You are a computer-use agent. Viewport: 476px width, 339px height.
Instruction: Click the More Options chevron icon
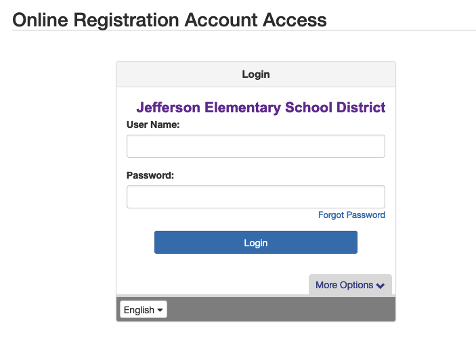point(381,286)
